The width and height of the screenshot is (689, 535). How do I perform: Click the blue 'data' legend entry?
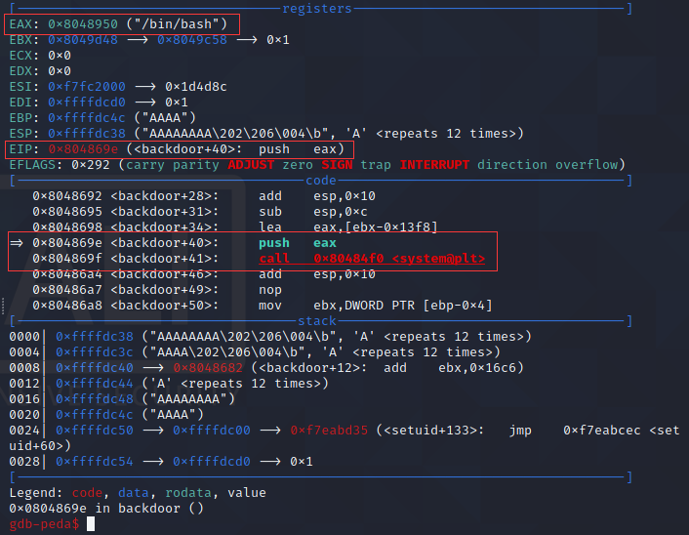click(133, 492)
